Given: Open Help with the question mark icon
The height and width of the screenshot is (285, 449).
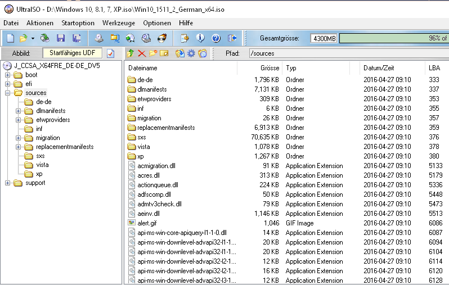Looking at the screenshot, I should tap(216, 38).
